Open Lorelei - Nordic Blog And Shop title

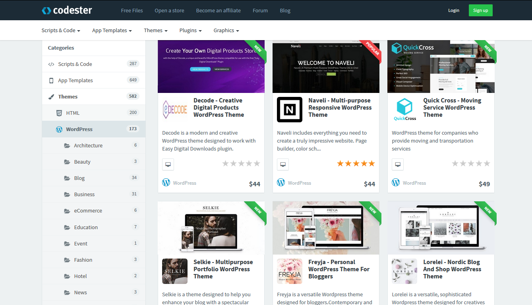pyautogui.click(x=452, y=269)
